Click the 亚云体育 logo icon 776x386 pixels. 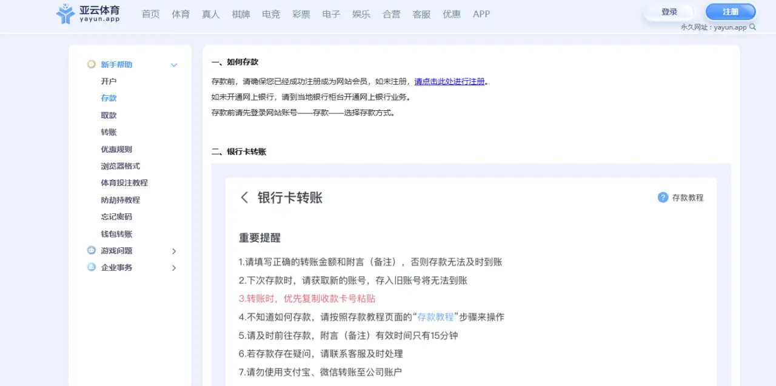65,13
